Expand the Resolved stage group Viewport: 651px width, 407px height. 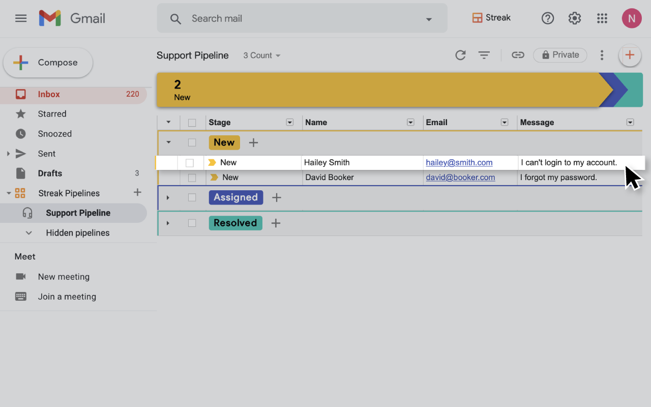click(x=168, y=223)
